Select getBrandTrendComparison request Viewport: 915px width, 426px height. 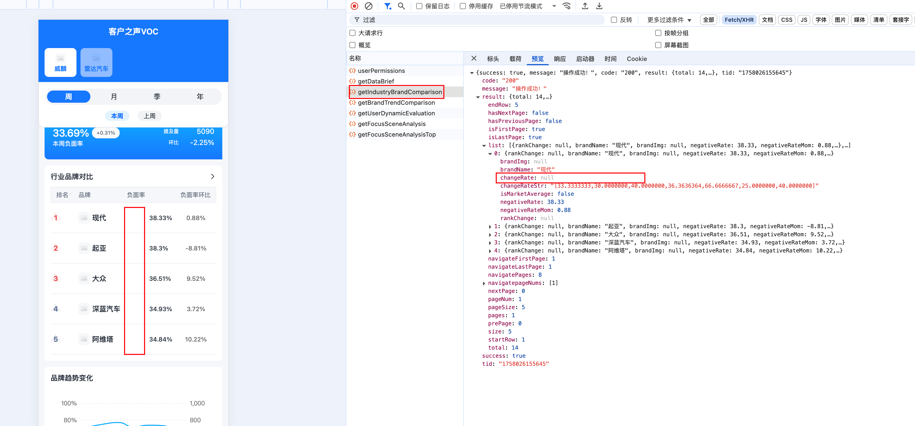click(396, 103)
